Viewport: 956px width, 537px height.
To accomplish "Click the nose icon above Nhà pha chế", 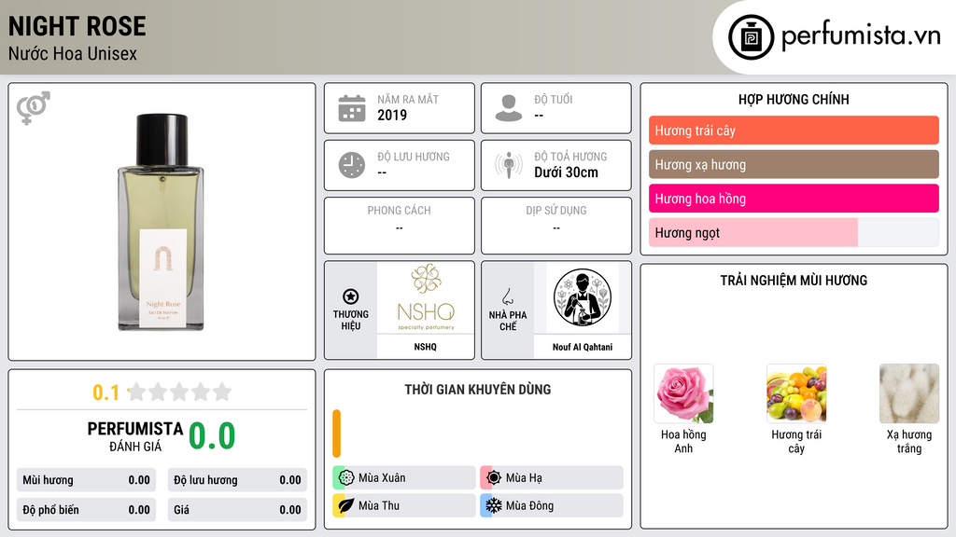I will [x=507, y=296].
